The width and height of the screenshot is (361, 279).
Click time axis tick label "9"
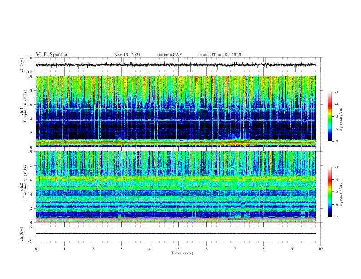[x=292, y=249]
